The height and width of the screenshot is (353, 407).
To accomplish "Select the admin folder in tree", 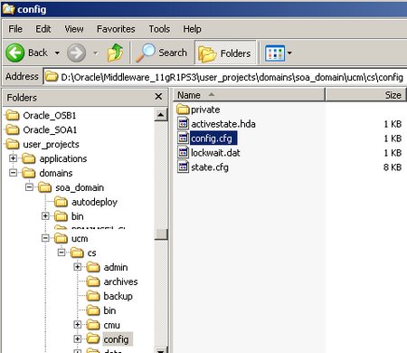I will tap(116, 267).
